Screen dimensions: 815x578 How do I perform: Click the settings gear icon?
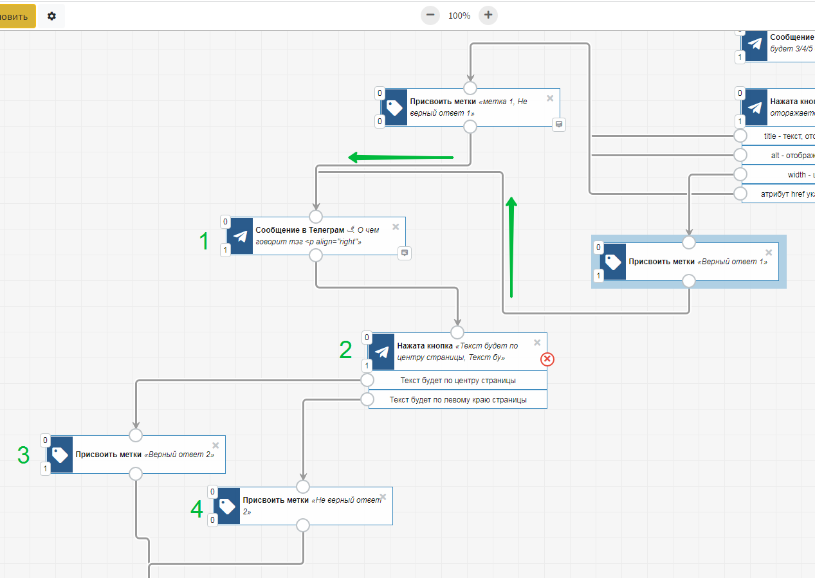(51, 16)
